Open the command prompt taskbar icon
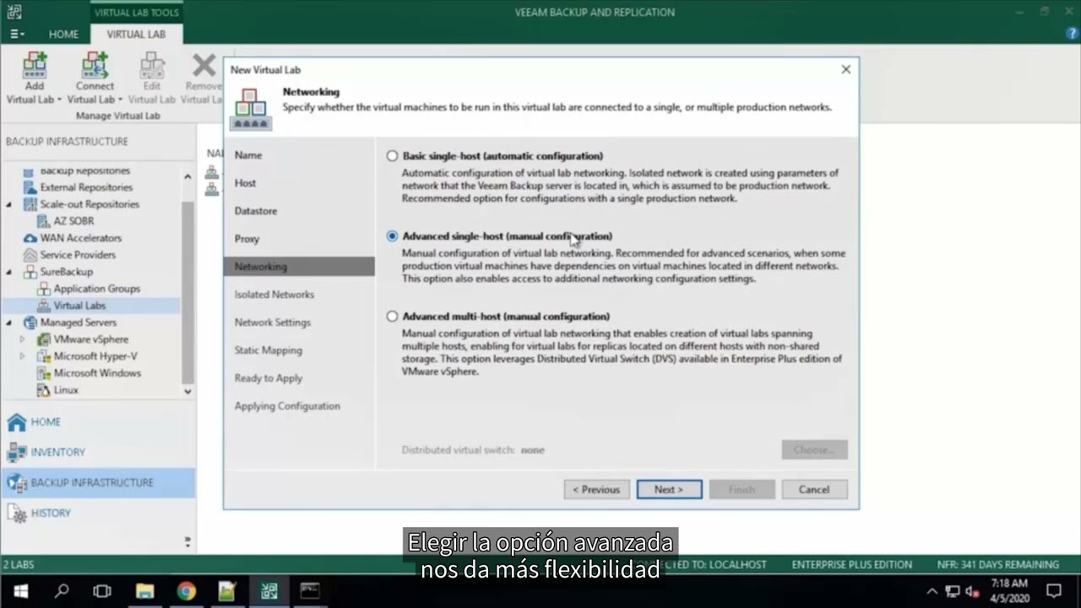1081x608 pixels. [x=310, y=591]
